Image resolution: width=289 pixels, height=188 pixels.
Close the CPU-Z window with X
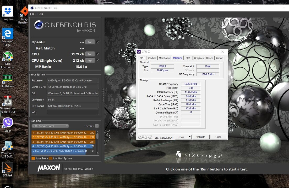223,52
